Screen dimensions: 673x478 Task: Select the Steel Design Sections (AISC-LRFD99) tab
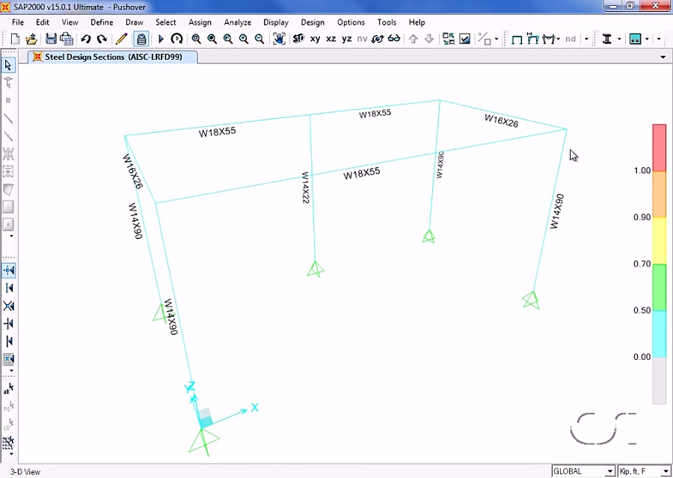point(112,56)
